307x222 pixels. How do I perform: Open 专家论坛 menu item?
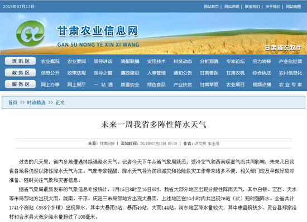(x=236, y=61)
